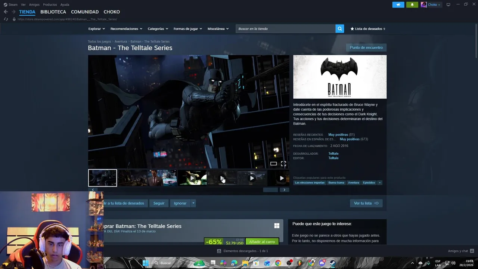Open the Telltale developer link
Screen dimensions: 478x269
[x=333, y=154]
